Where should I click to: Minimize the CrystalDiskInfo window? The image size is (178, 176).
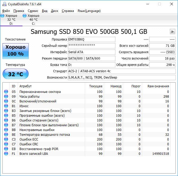tap(148, 4)
